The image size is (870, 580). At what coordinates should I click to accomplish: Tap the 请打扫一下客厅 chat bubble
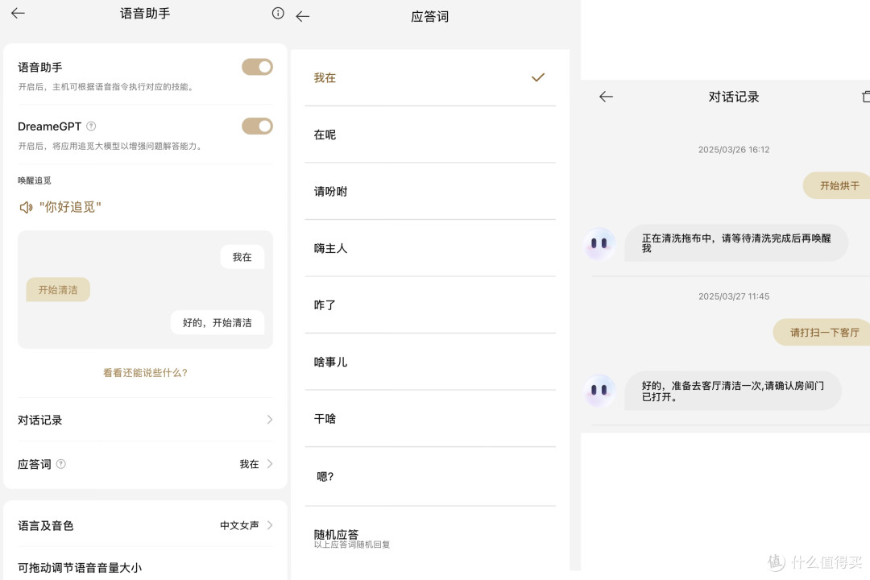tap(822, 333)
